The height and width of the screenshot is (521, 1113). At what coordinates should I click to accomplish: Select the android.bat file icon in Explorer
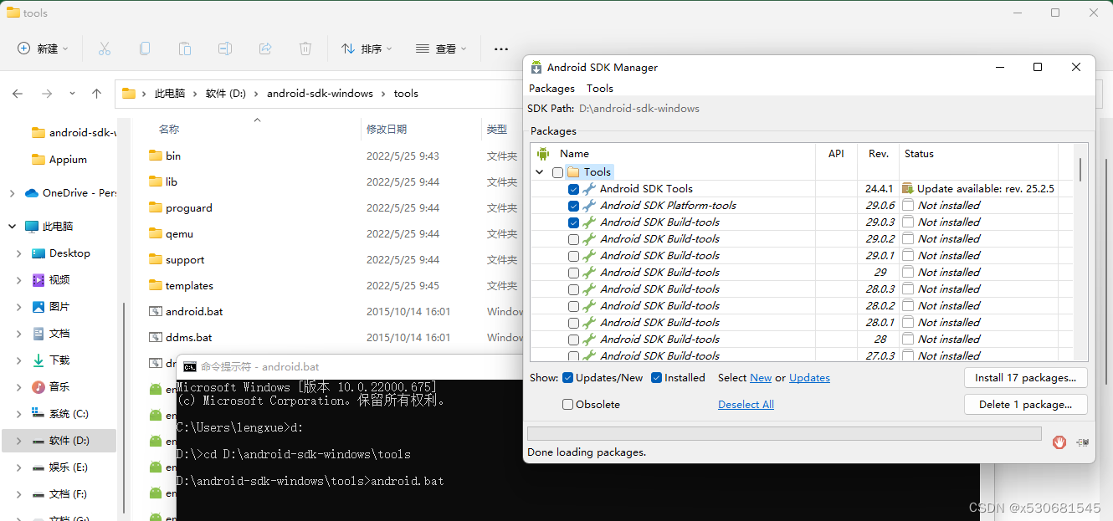coord(155,311)
